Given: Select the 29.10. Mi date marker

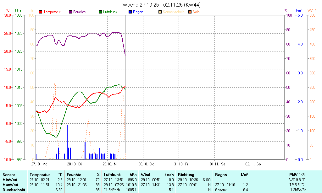Looking at the screenshot, I should pyautogui.click(x=111, y=164).
